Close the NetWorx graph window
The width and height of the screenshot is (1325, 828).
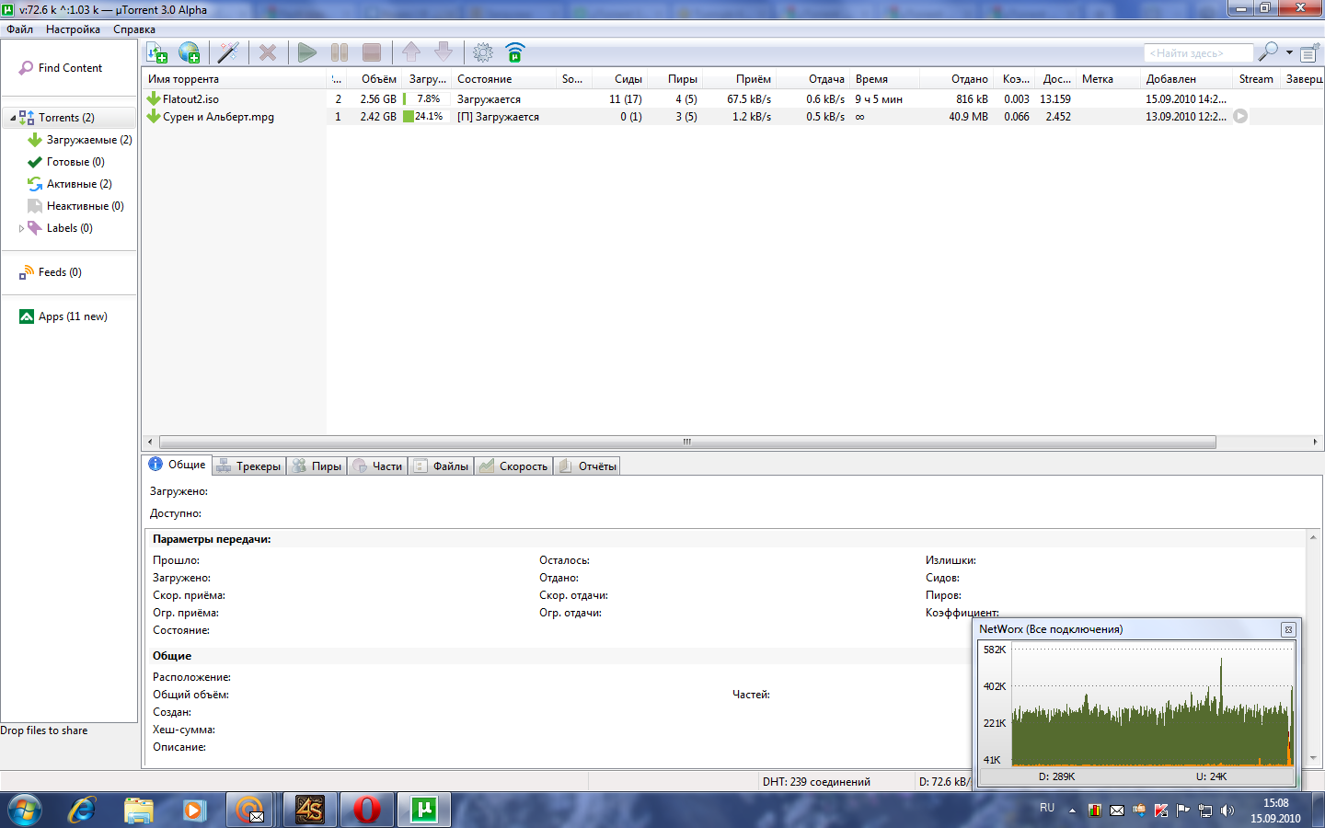pyautogui.click(x=1288, y=629)
